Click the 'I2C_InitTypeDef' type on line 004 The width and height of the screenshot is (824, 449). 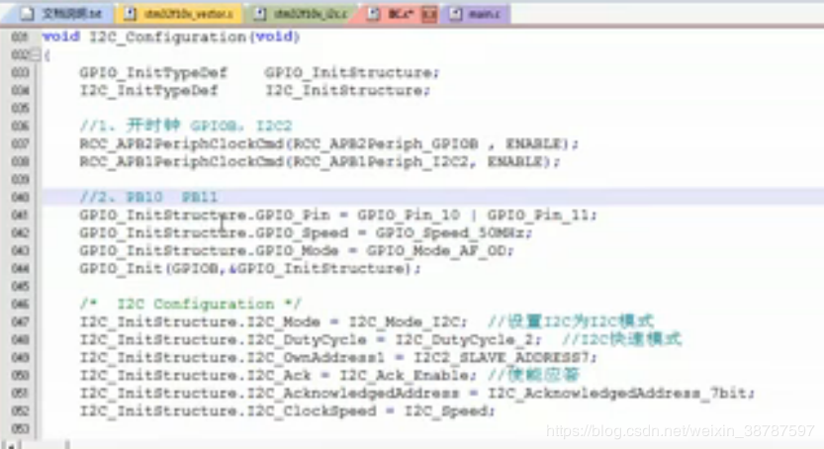pyautogui.click(x=148, y=90)
